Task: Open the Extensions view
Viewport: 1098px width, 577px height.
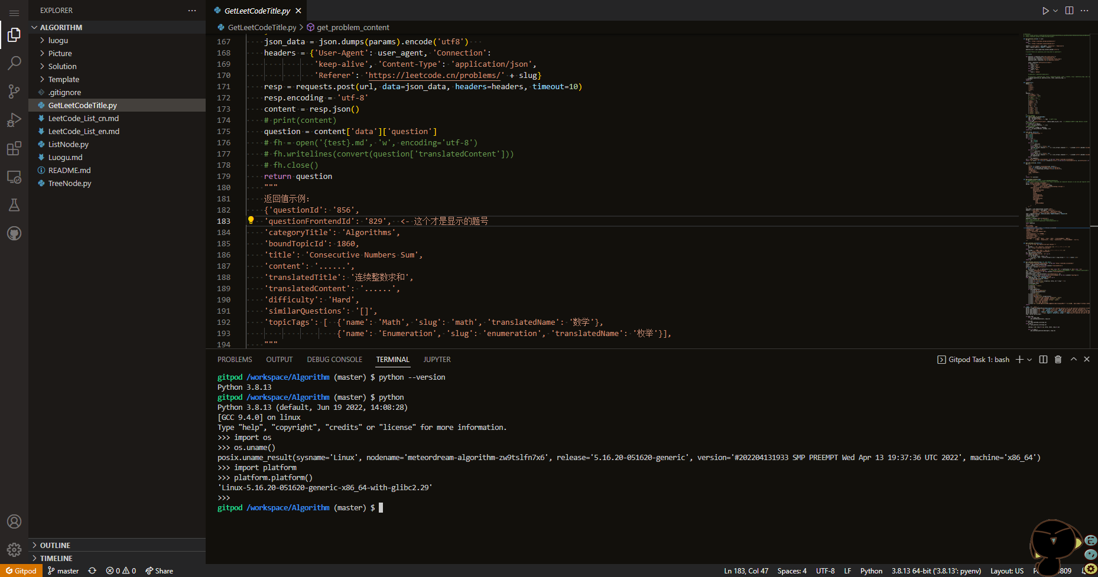Action: (x=14, y=148)
